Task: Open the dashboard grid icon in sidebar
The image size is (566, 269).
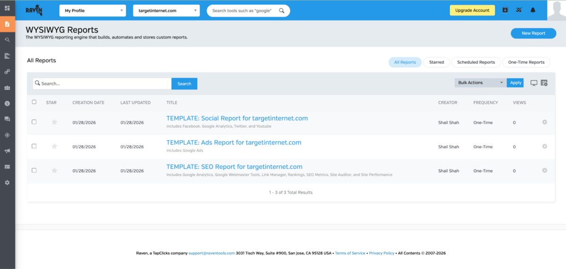Action: (7, 8)
